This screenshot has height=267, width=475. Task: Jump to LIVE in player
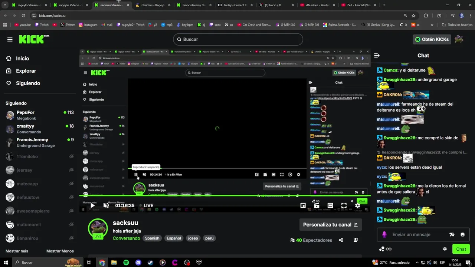[147, 205]
